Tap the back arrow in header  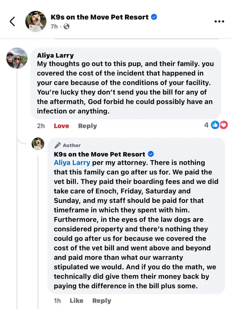point(12,21)
